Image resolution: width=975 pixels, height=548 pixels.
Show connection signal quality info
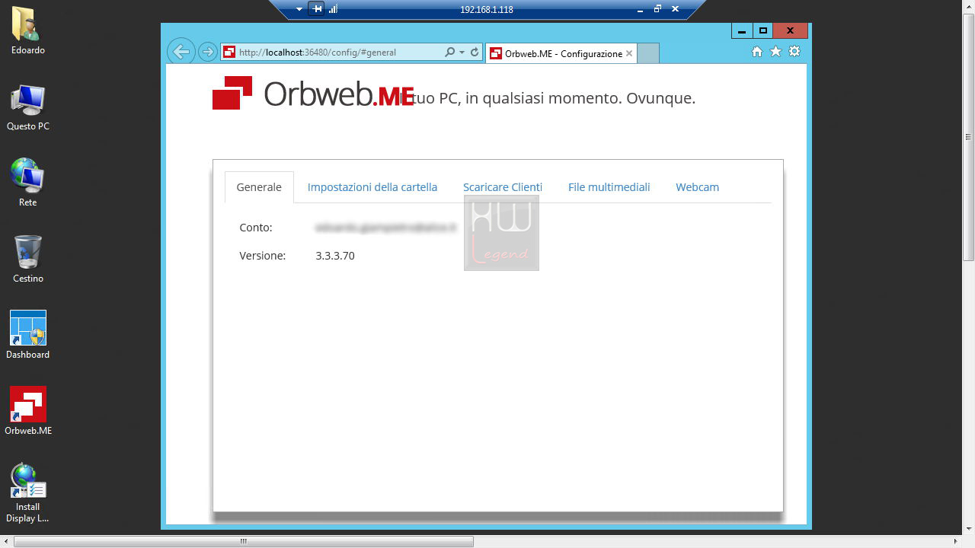point(334,9)
